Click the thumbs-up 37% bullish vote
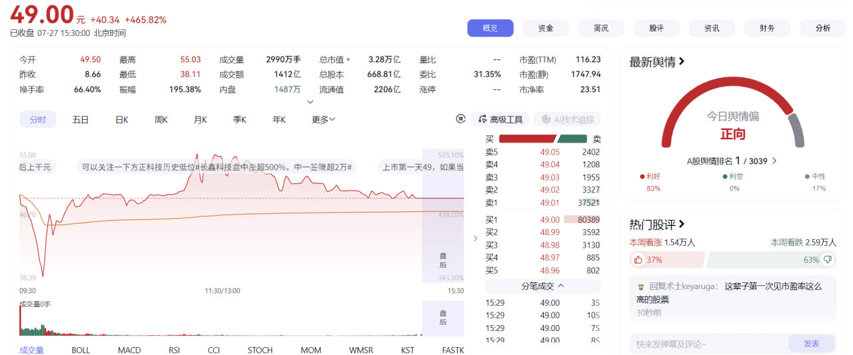 point(667,260)
